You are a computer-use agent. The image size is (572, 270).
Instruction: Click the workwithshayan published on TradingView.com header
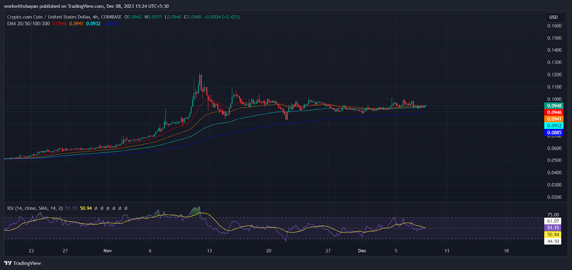coord(86,6)
